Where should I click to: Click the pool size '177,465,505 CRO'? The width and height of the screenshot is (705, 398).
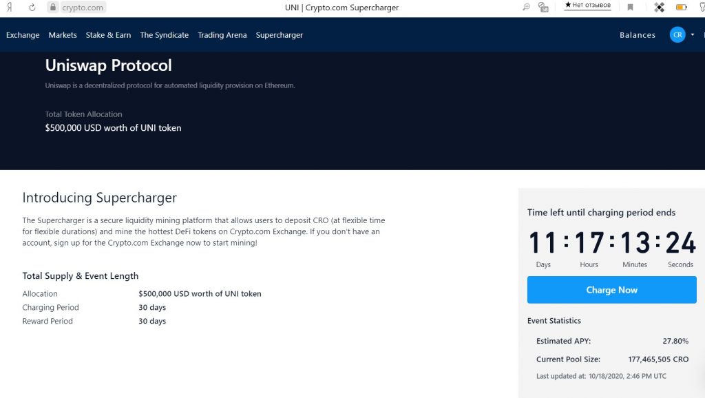658,359
